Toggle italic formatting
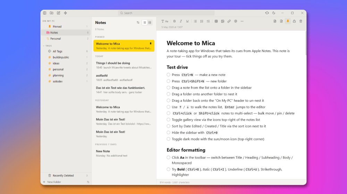The height and width of the screenshot is (194, 347). pos(181,21)
